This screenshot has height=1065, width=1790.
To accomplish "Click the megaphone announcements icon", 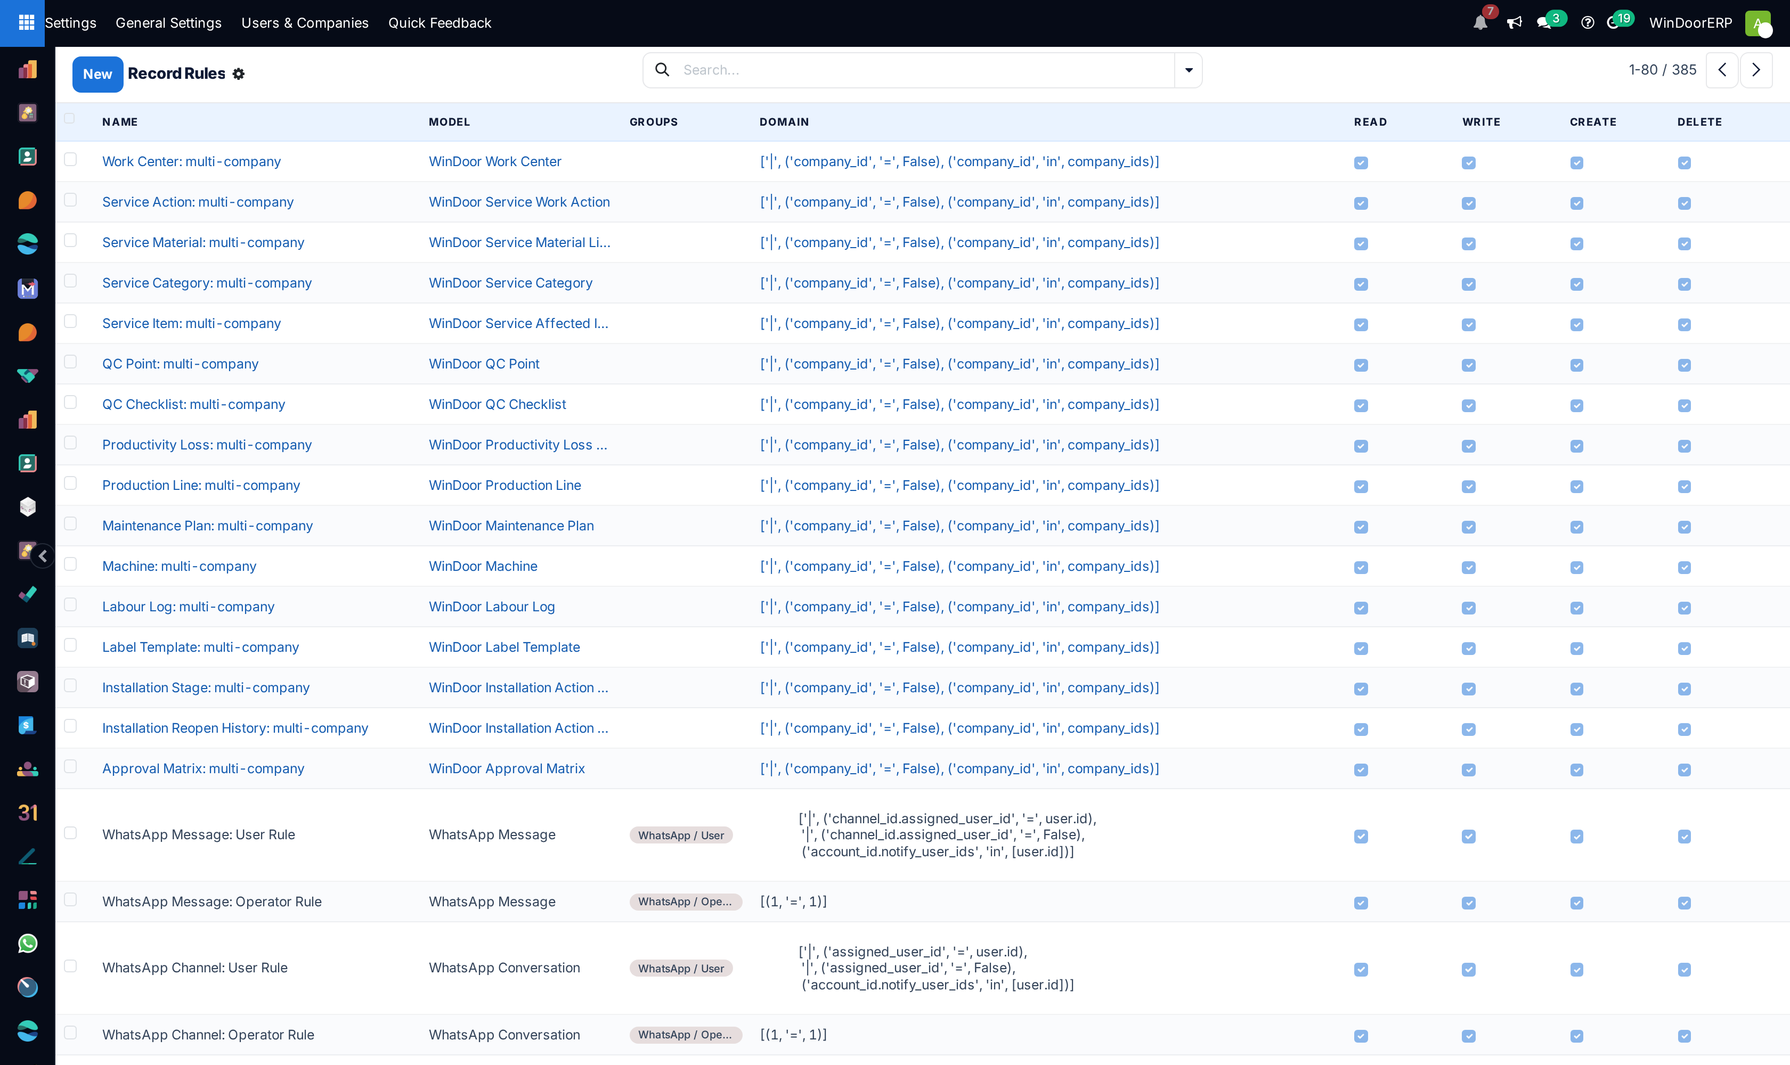I will [1514, 23].
